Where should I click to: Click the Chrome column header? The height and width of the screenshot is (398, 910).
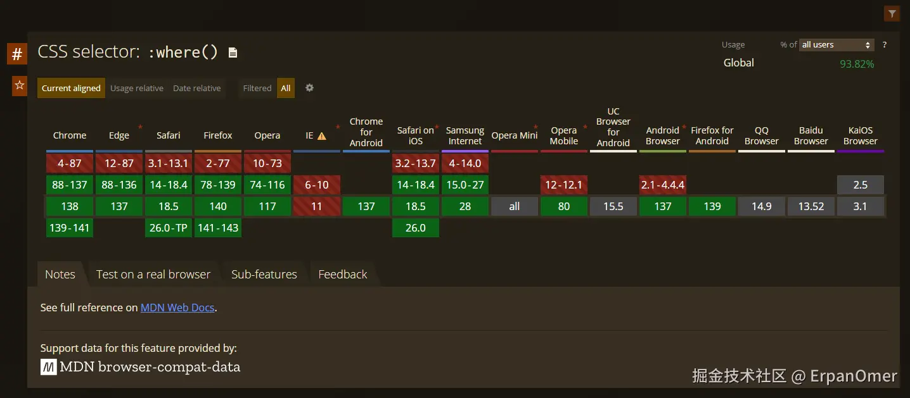pyautogui.click(x=70, y=135)
